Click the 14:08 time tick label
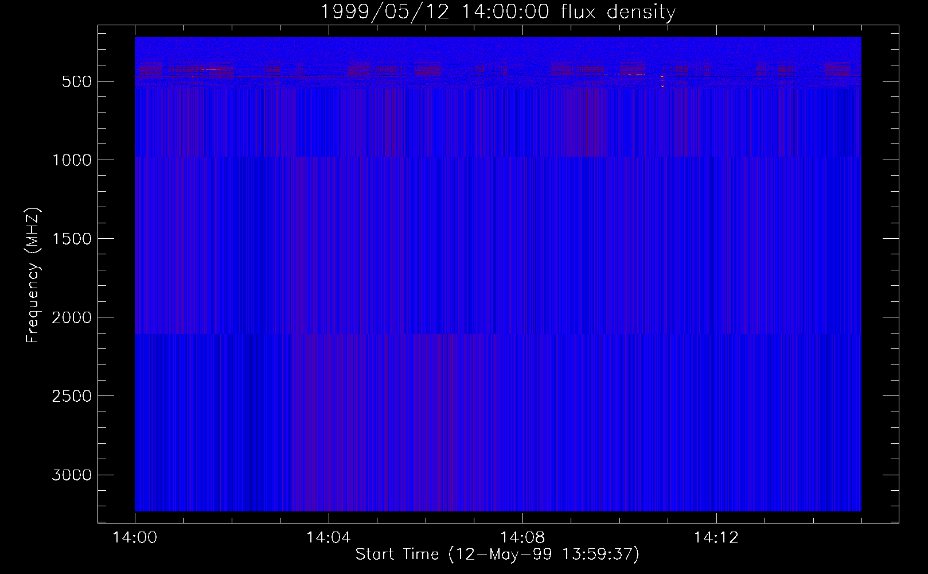Viewport: 928px width, 574px height. pyautogui.click(x=522, y=538)
